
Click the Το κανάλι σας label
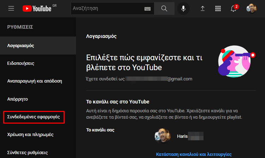(100, 130)
